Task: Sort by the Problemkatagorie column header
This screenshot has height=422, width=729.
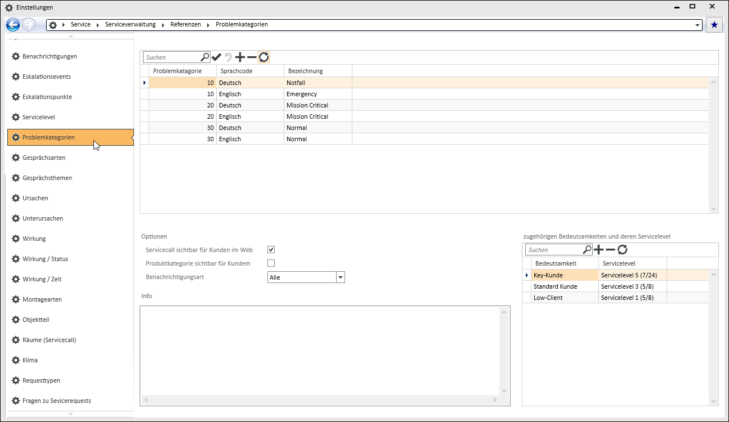Action: pyautogui.click(x=183, y=71)
